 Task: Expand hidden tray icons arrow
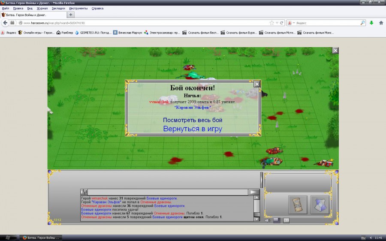[371, 238]
